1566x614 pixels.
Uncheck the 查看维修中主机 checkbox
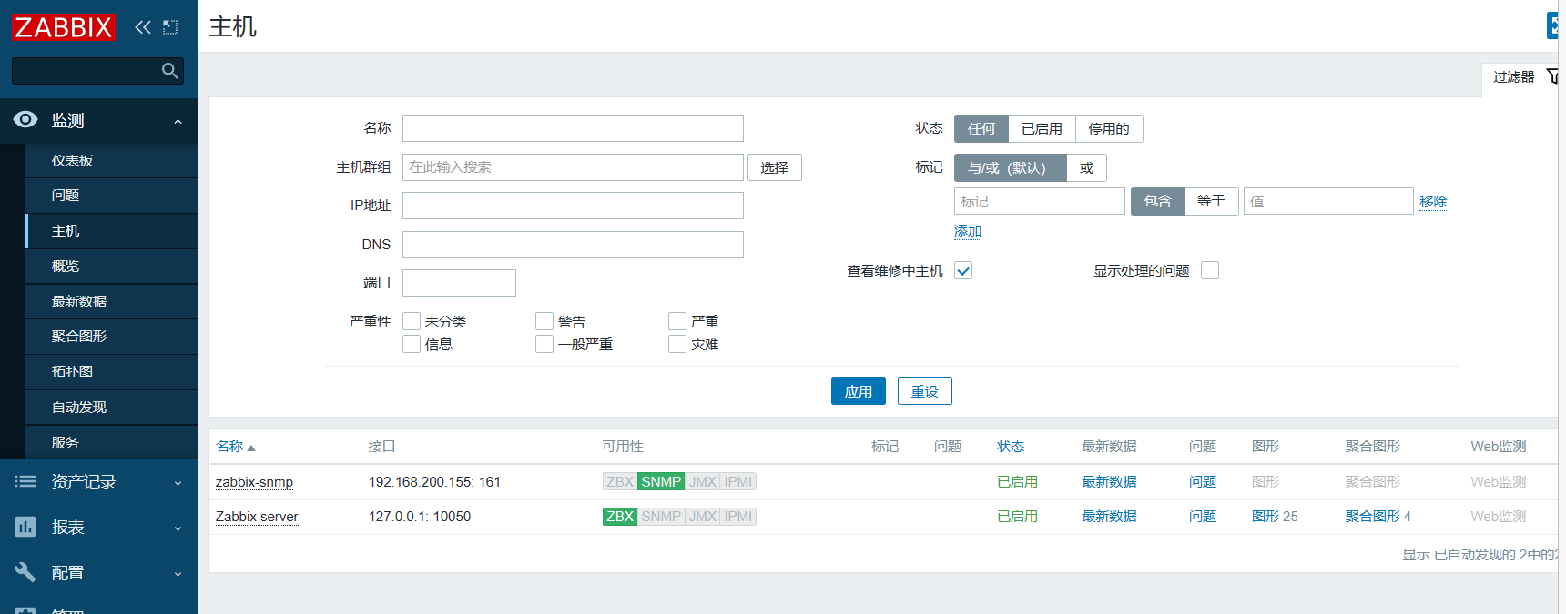pos(963,270)
